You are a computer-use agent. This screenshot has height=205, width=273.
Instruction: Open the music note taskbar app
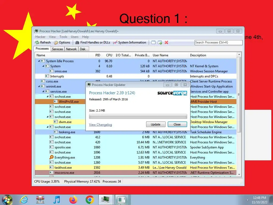(57, 200)
